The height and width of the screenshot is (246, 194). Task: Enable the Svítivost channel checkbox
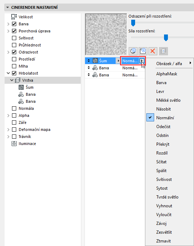(14, 38)
